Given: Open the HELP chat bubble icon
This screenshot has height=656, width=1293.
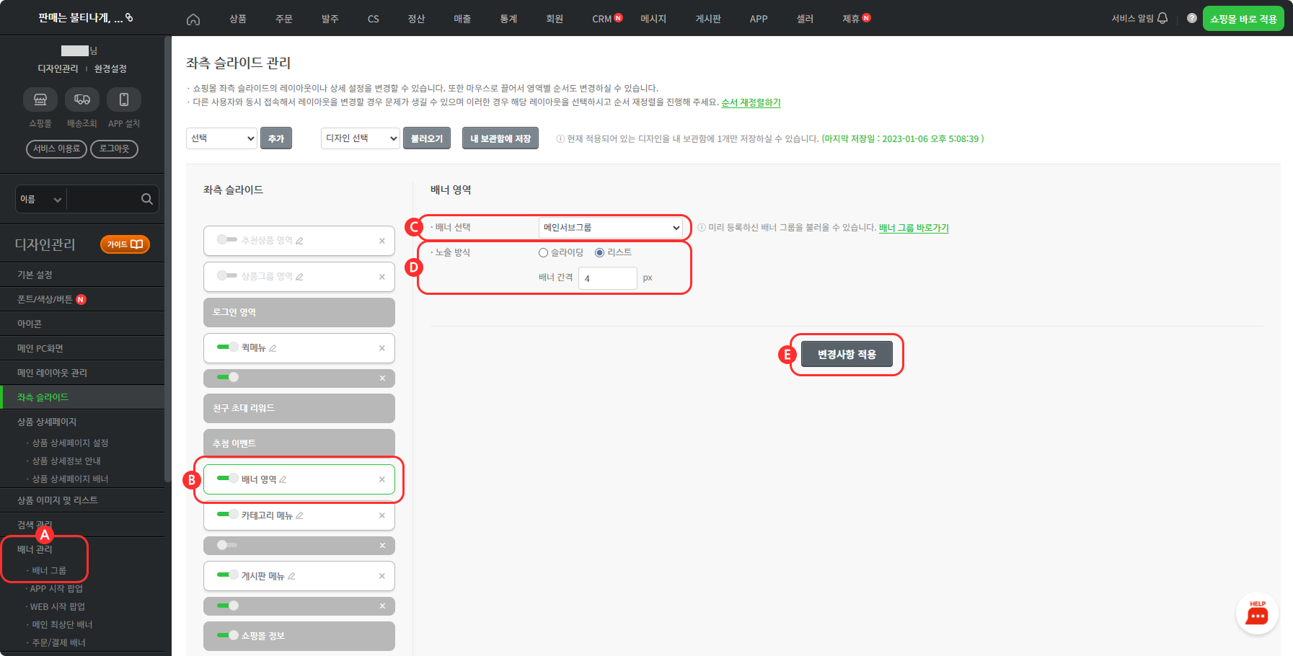Looking at the screenshot, I should [x=1257, y=614].
